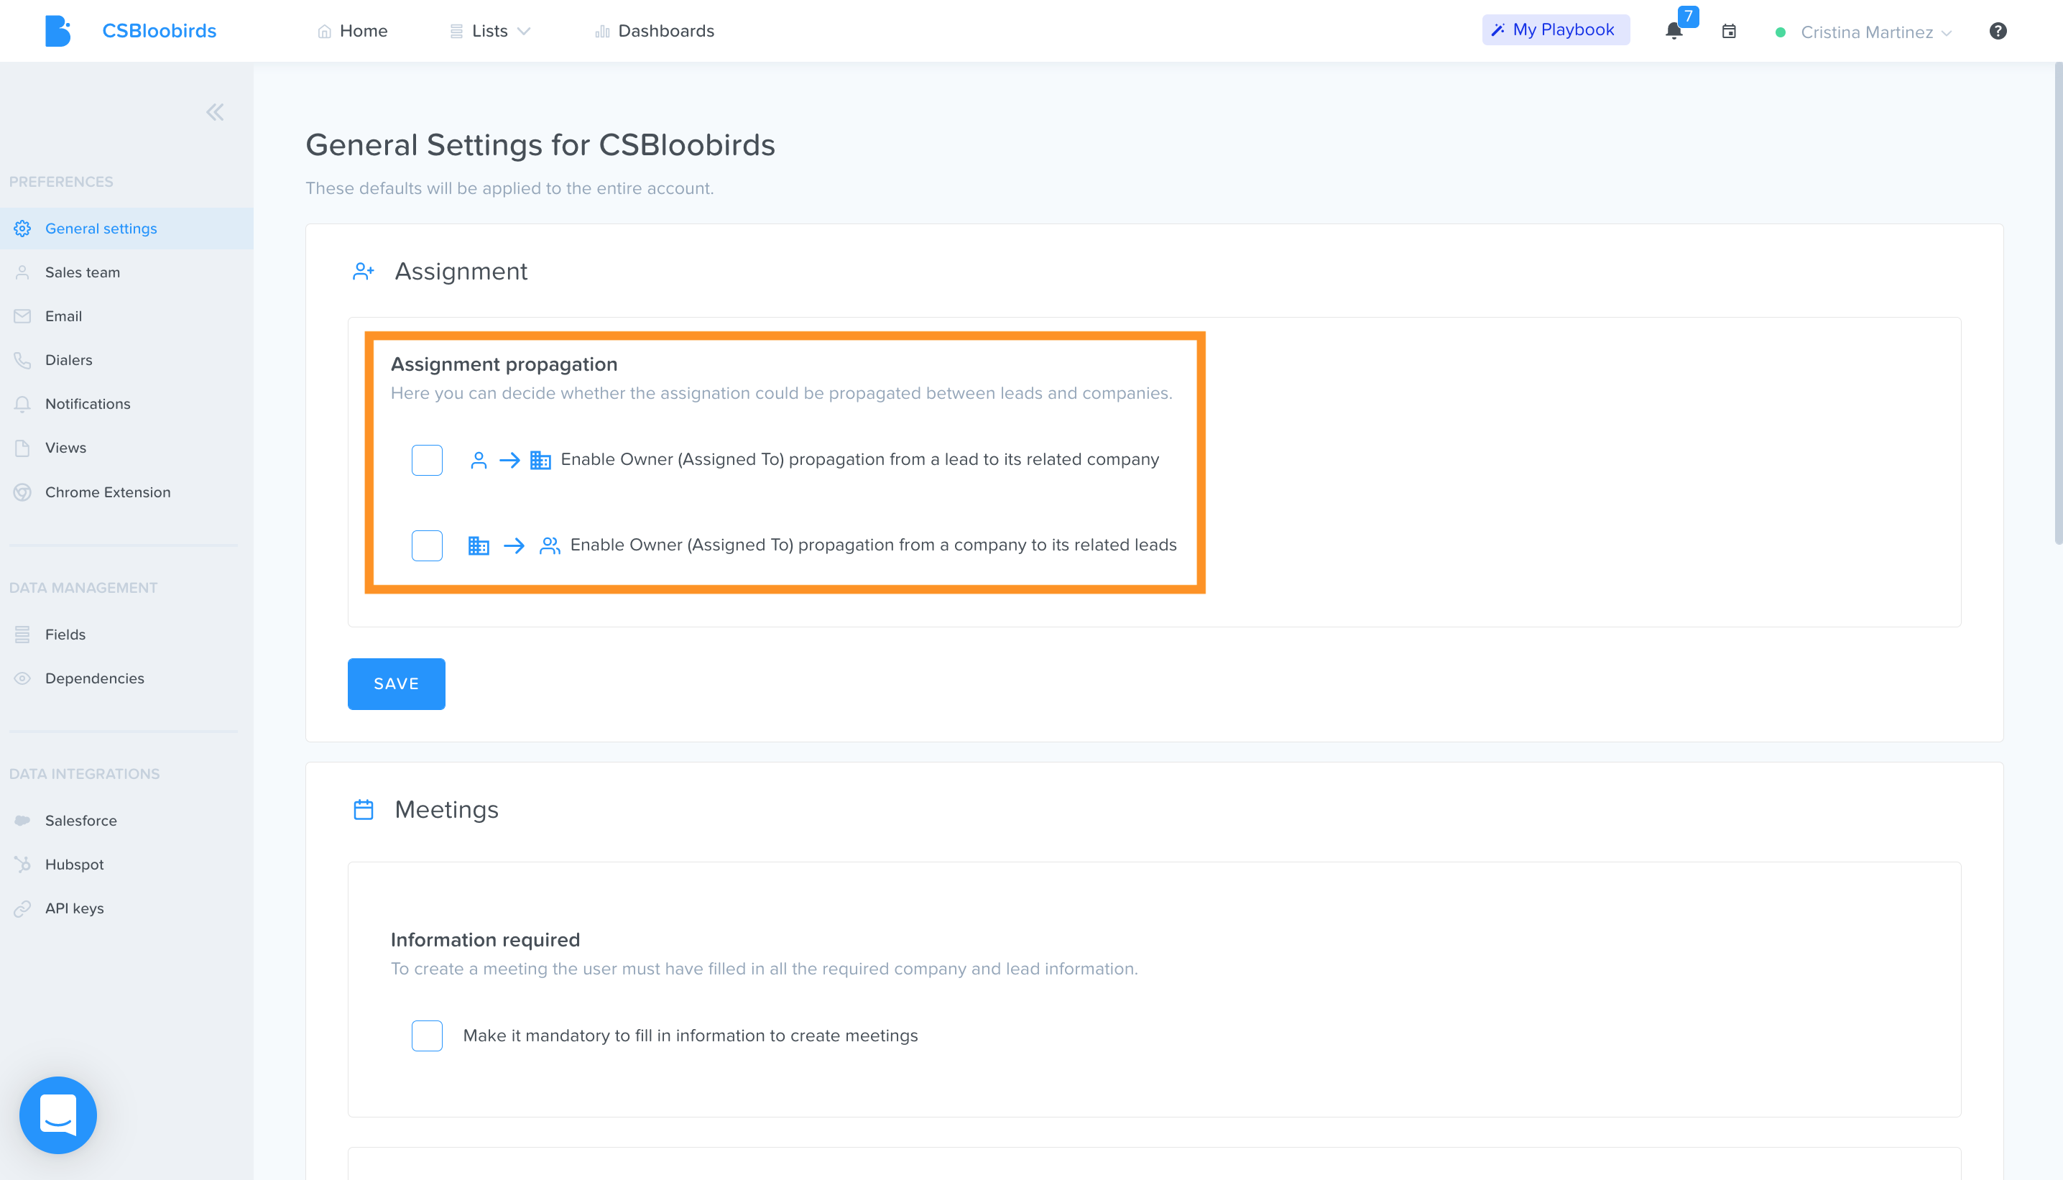Click the Dialers phone icon

[x=23, y=360]
